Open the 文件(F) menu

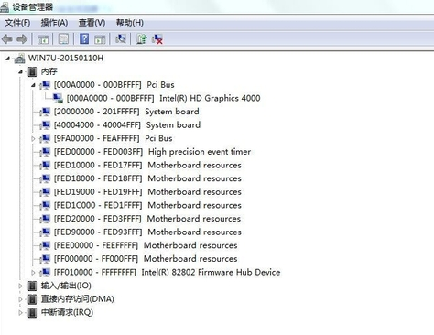17,23
